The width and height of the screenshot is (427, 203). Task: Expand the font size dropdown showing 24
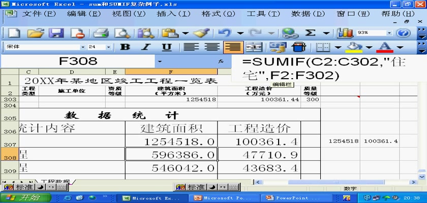109,47
